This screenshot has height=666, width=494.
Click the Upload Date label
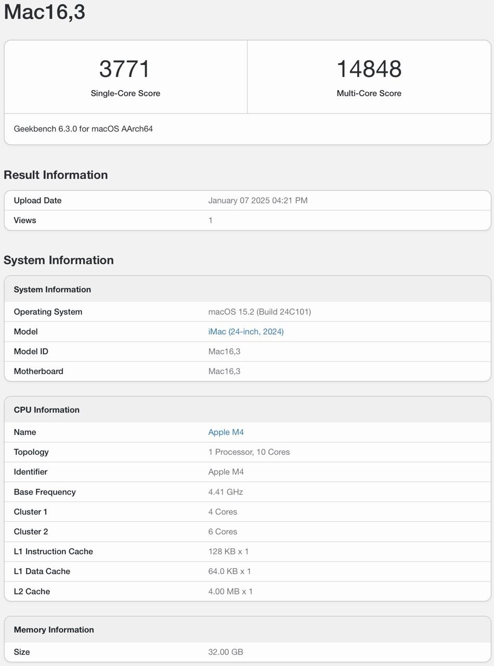(37, 200)
